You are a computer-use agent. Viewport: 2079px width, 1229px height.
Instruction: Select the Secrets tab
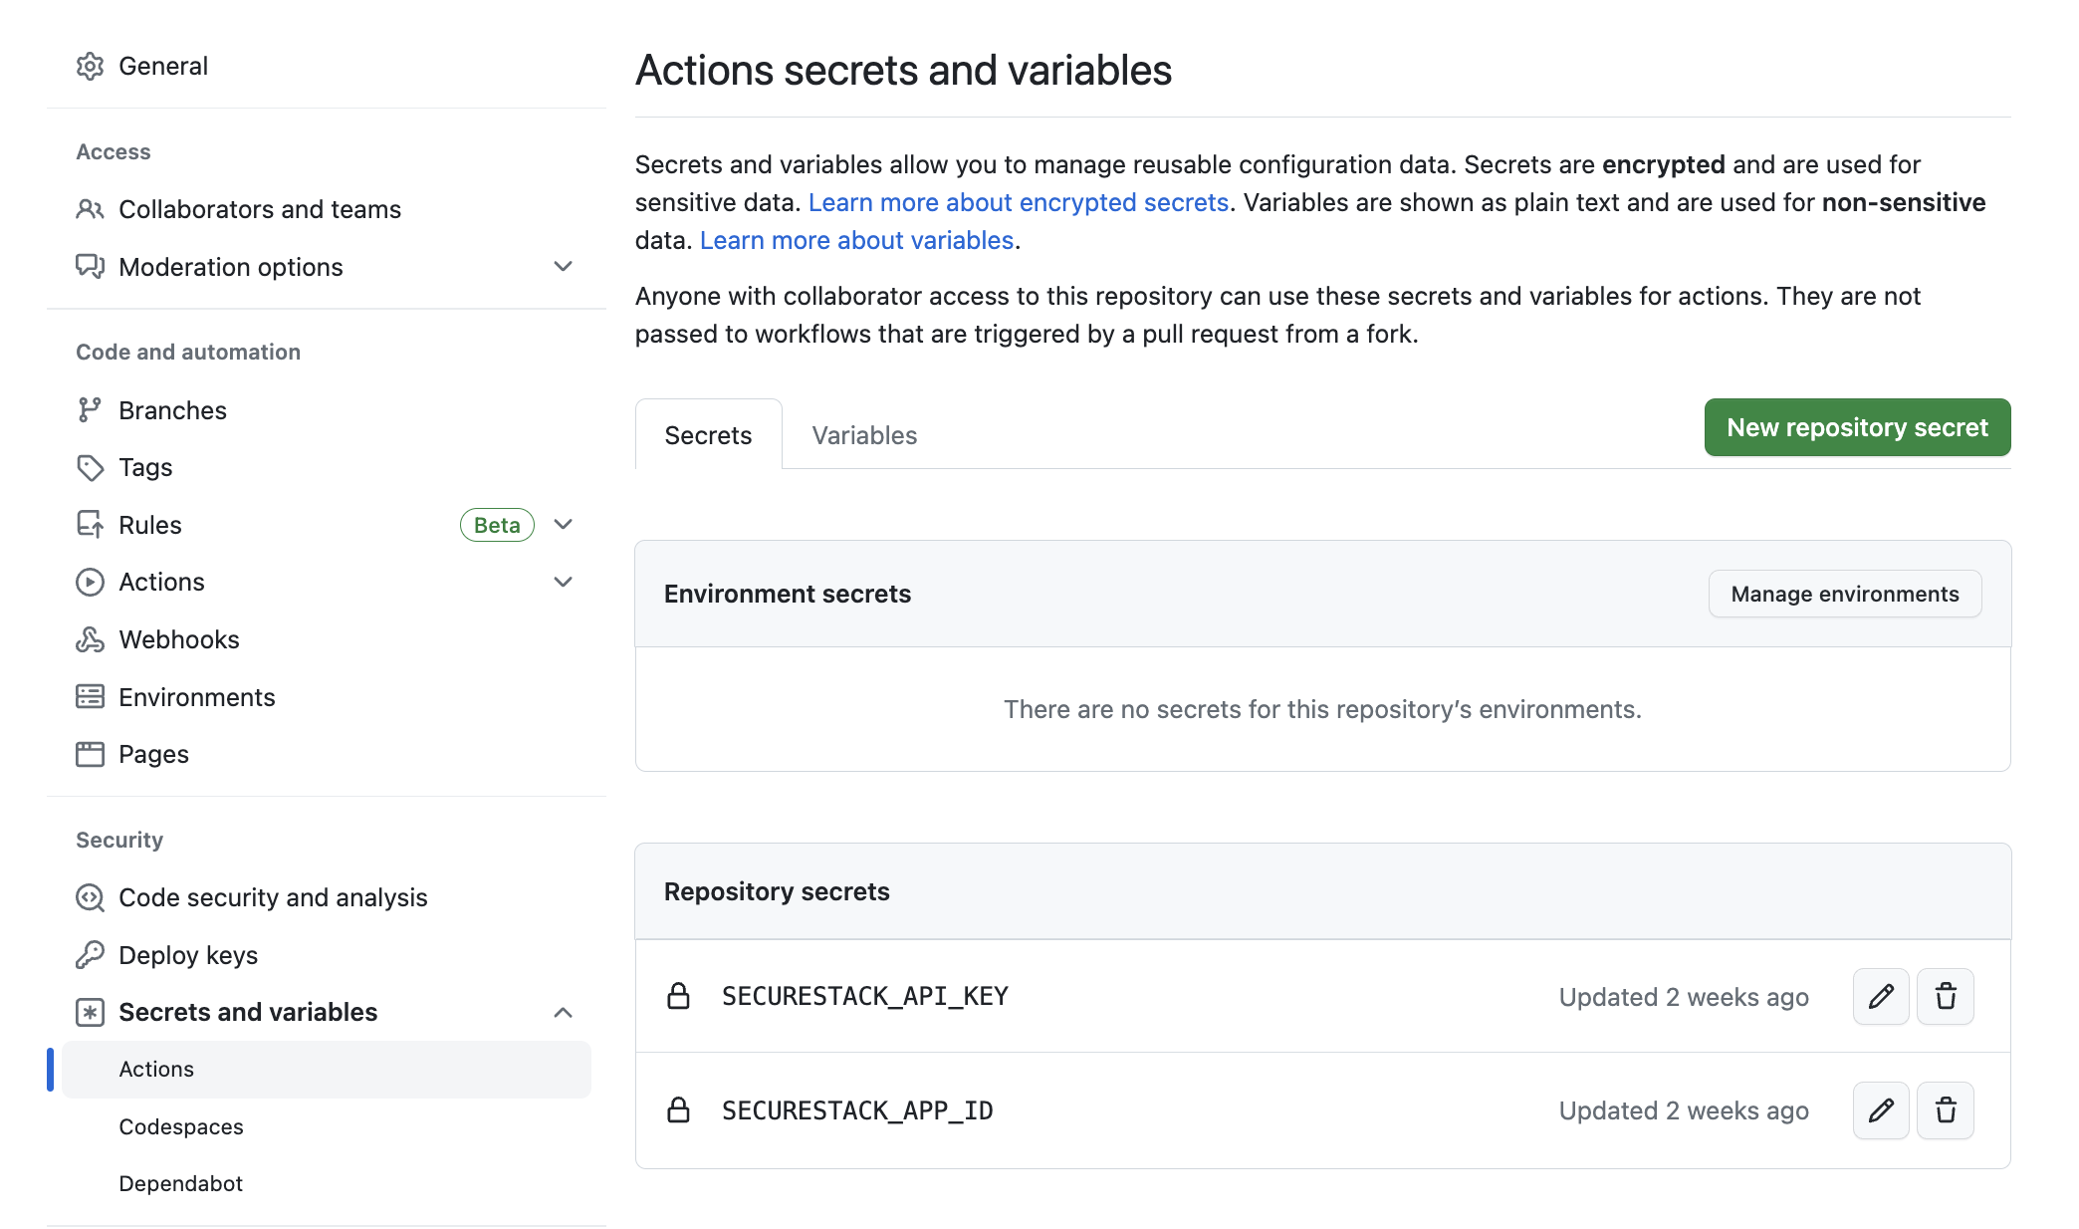click(x=708, y=435)
